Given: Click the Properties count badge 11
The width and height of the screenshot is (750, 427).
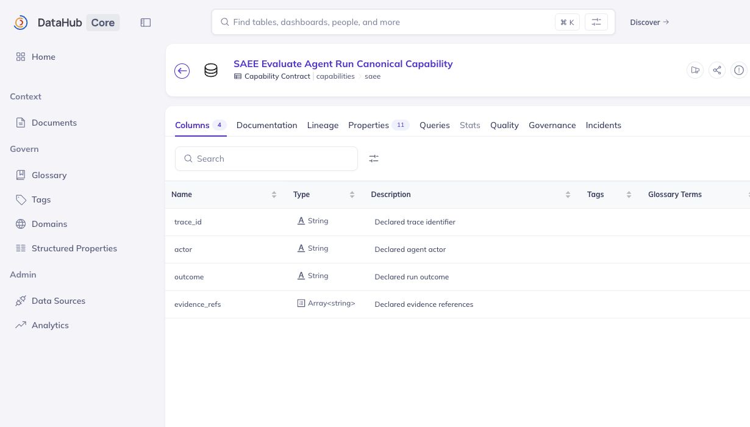Looking at the screenshot, I should coord(401,125).
